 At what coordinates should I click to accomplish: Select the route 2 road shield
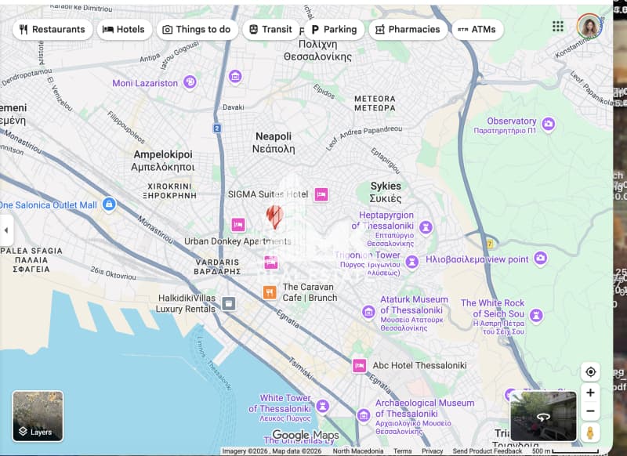[x=217, y=128]
